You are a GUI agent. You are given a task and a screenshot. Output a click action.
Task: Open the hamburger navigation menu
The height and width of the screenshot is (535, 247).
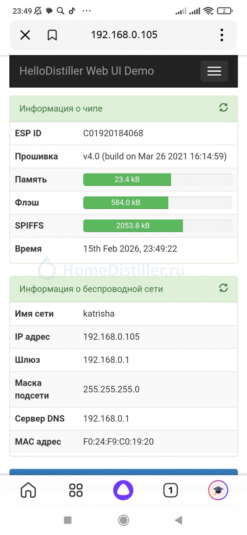(214, 71)
